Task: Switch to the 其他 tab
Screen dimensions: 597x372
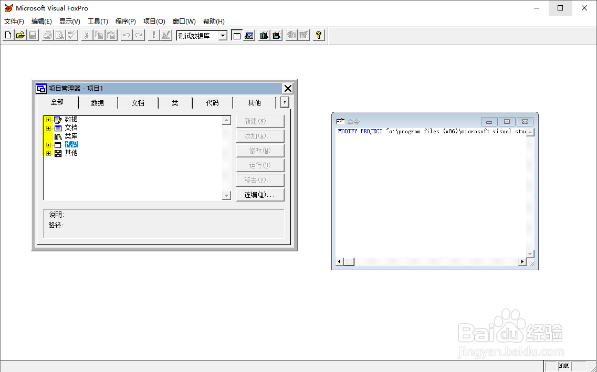Action: coord(254,103)
